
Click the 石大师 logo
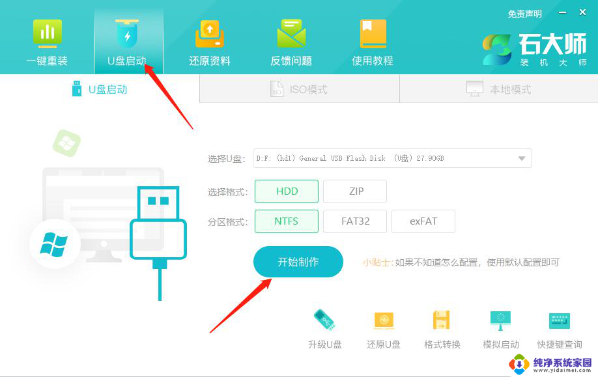[534, 49]
